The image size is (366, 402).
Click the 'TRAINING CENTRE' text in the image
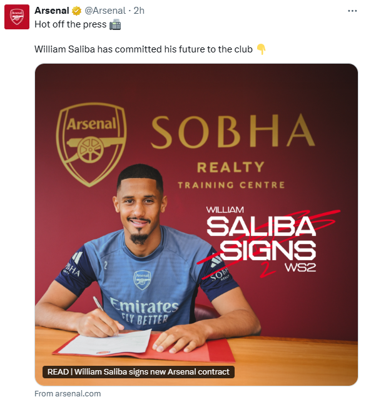[231, 185]
